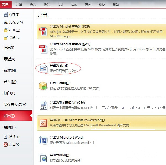Click the Options icon in sidebar

coord(6,137)
